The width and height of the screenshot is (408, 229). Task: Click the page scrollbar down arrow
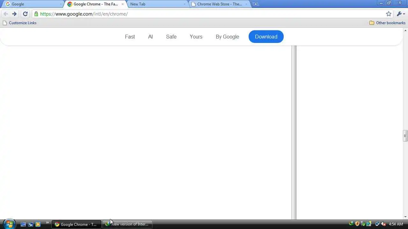tap(405, 217)
